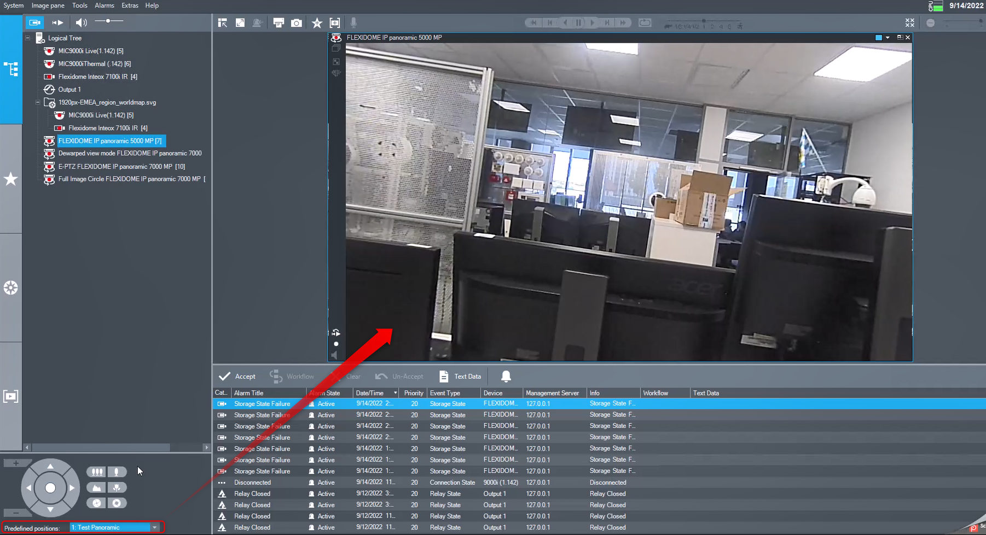Click the camera snapshot icon in toolbar

point(296,23)
